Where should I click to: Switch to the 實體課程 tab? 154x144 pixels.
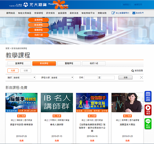pos(69,63)
